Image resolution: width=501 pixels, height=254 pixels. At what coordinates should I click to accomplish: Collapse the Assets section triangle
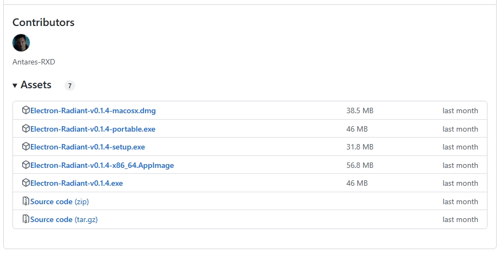[15, 86]
